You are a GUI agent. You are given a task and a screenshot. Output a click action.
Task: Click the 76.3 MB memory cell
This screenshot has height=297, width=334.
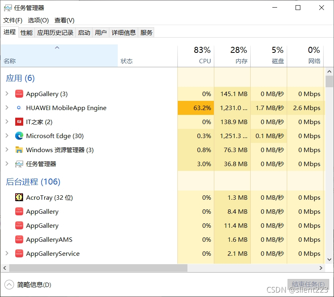[x=232, y=150]
